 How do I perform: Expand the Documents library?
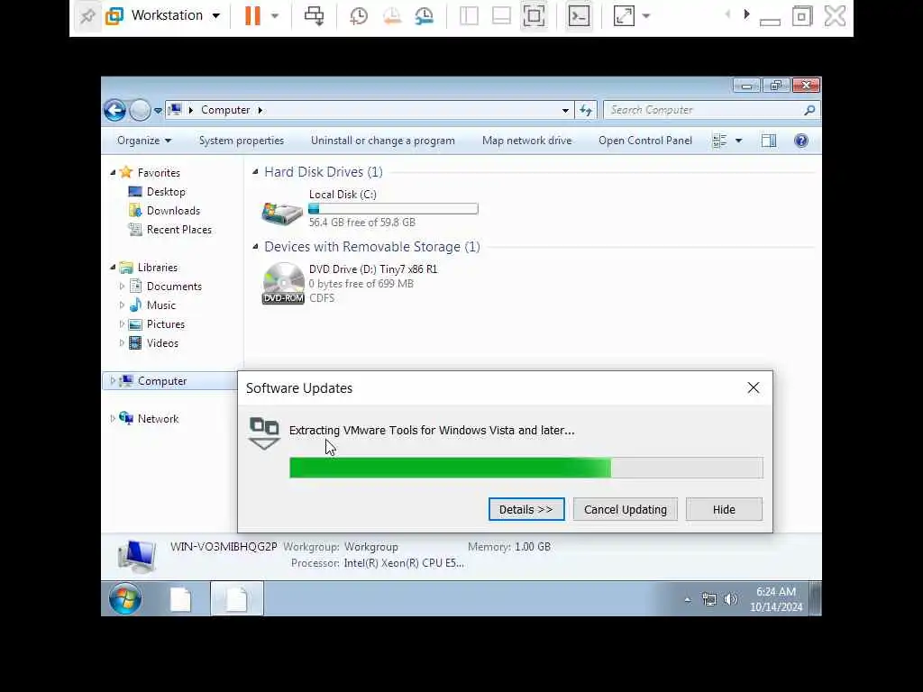(122, 286)
